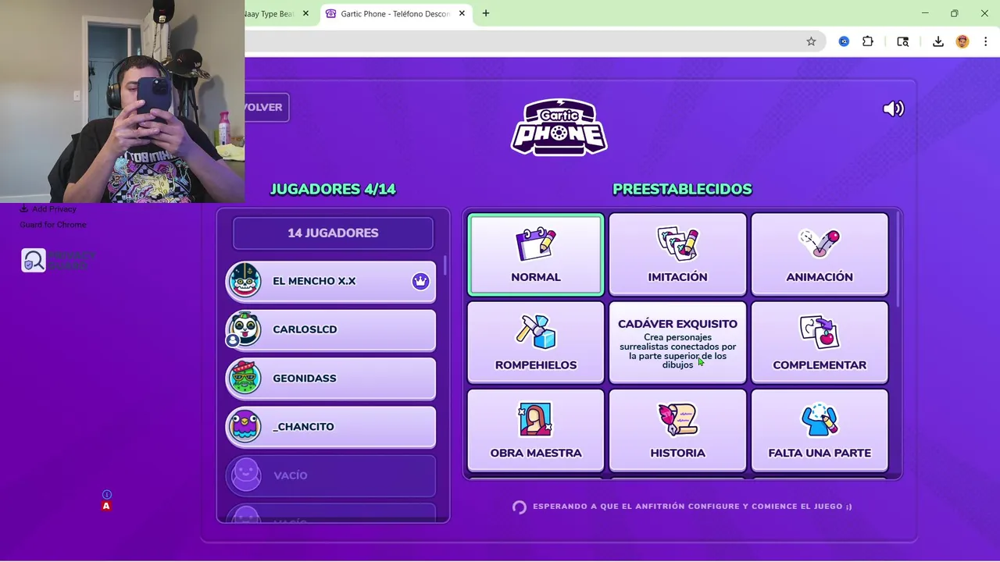The height and width of the screenshot is (562, 1000).
Task: Click the waiting for host status text
Action: 692,507
